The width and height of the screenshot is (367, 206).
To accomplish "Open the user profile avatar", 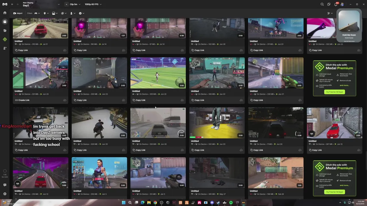I will [342, 4].
